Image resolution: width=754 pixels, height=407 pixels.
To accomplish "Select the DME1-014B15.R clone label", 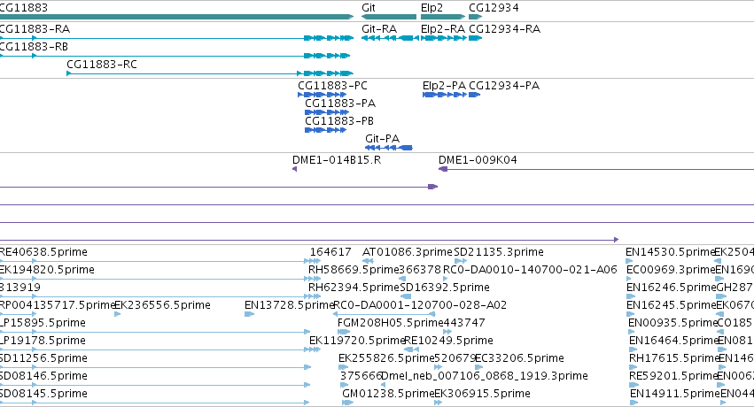I will pyautogui.click(x=337, y=160).
